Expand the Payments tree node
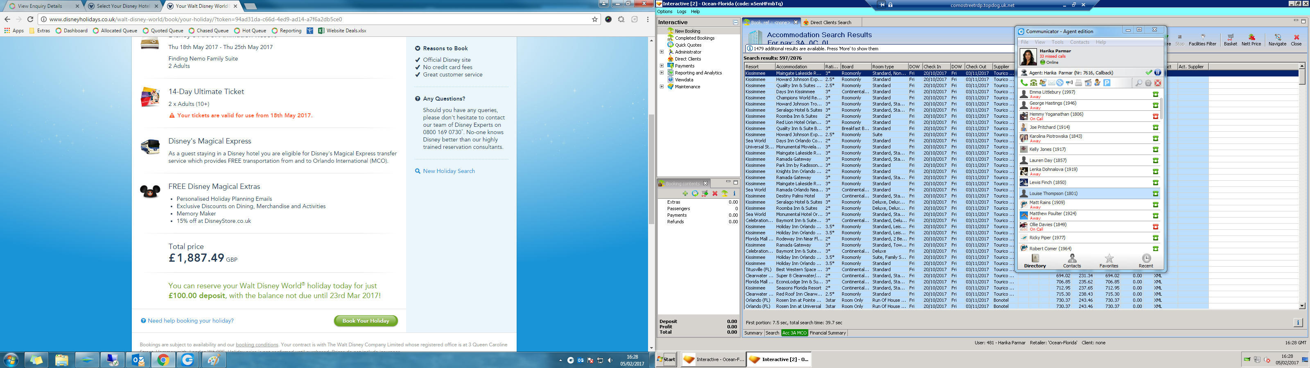This screenshot has height=368, width=1310. 662,65
